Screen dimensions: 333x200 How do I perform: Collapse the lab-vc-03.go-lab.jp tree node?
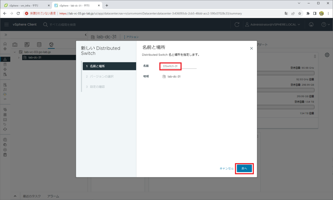(x=14, y=52)
